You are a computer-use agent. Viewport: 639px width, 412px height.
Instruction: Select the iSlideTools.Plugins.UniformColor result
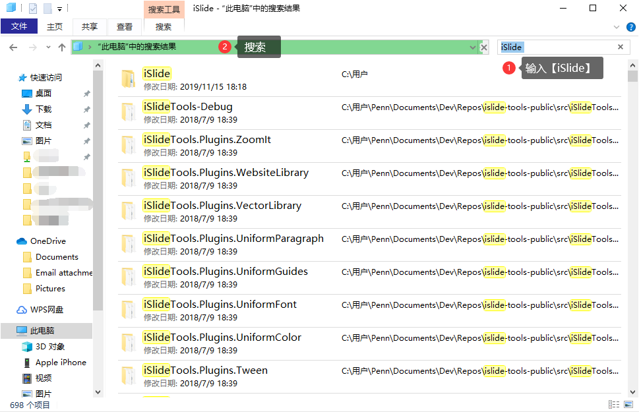click(x=369, y=344)
